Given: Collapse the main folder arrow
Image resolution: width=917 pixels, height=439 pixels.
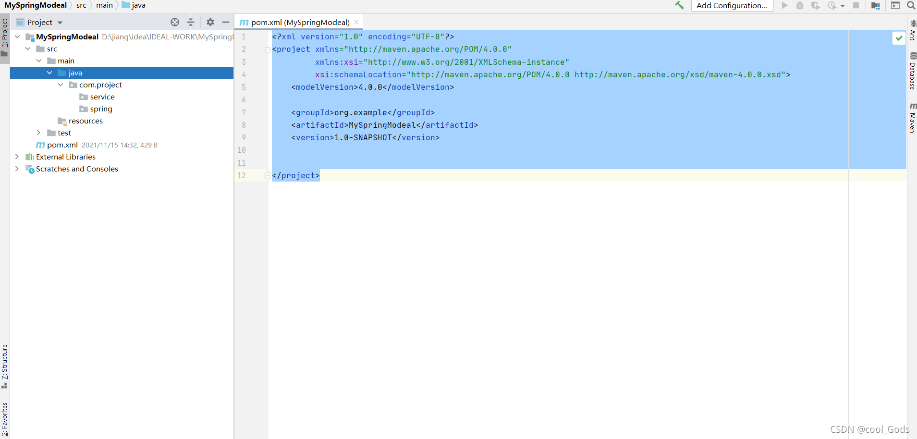Looking at the screenshot, I should tap(39, 61).
